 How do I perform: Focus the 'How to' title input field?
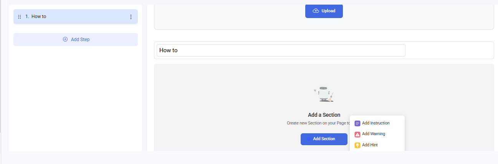(281, 50)
